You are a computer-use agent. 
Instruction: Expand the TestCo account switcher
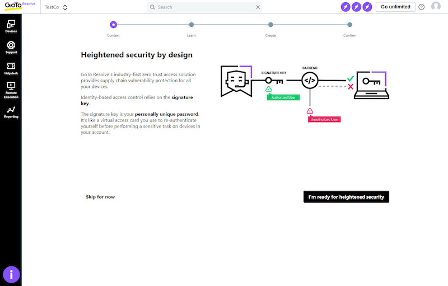[x=56, y=7]
